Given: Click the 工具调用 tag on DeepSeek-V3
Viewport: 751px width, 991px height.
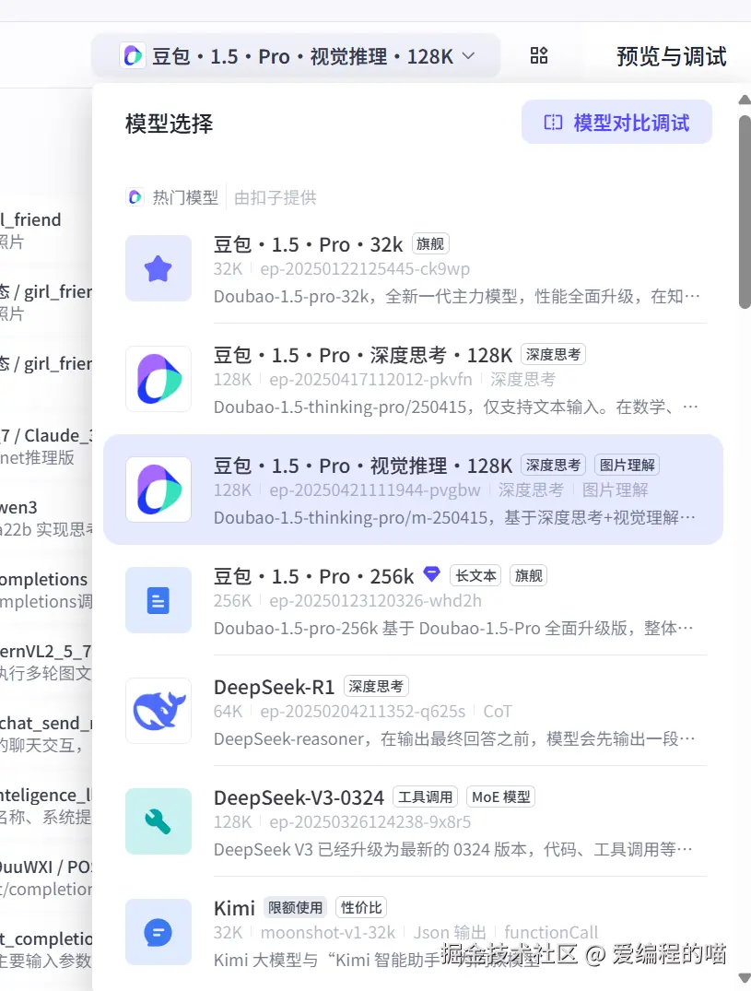Looking at the screenshot, I should [x=425, y=796].
